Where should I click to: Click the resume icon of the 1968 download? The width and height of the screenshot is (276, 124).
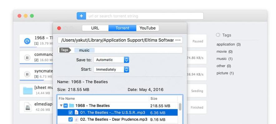pos(27,41)
